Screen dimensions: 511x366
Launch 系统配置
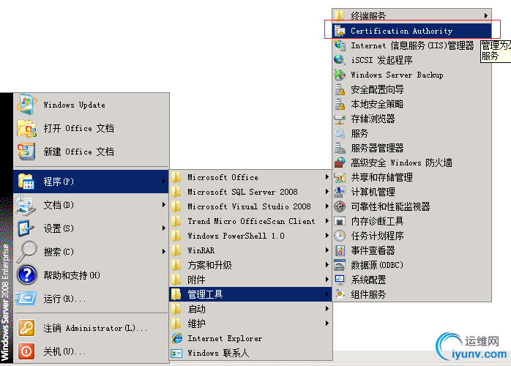412,280
